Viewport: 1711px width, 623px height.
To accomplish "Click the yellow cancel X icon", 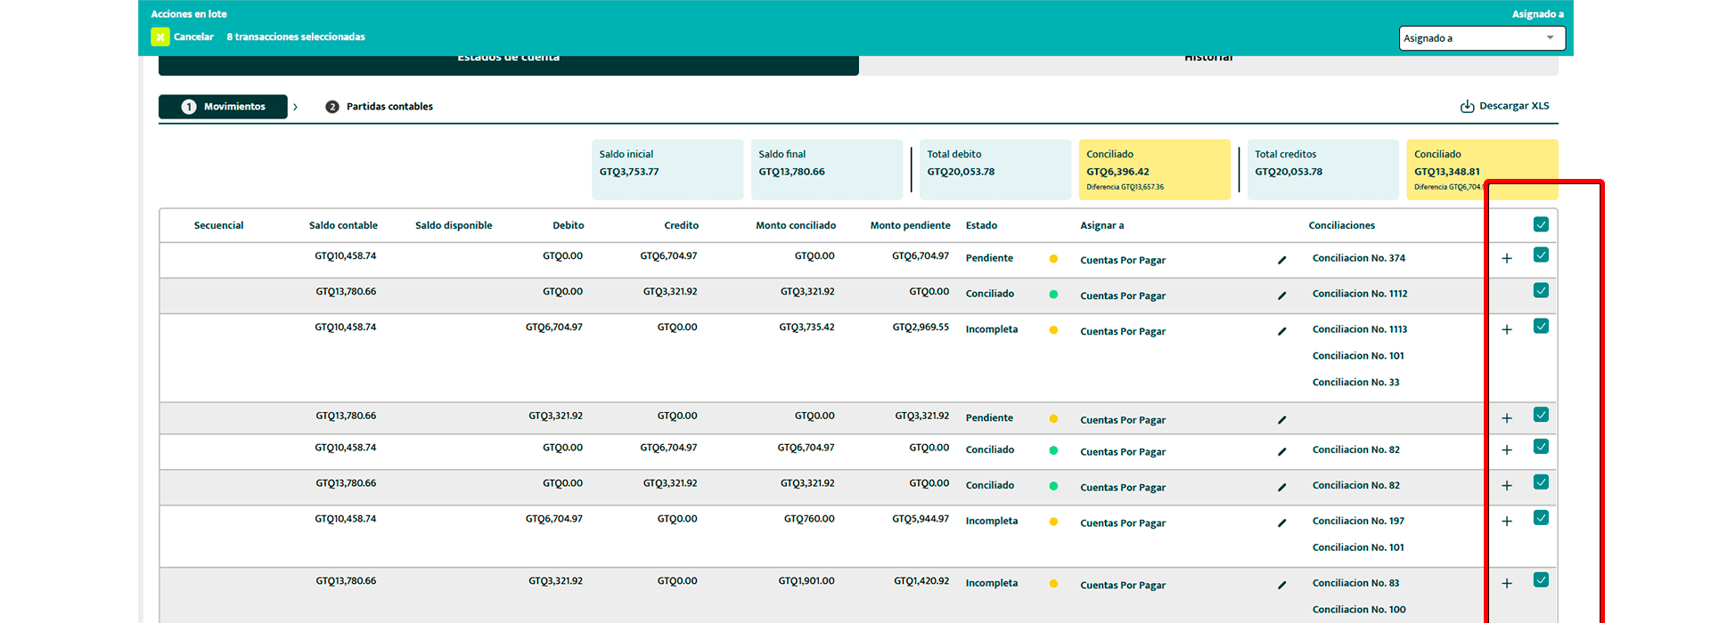I will click(160, 36).
